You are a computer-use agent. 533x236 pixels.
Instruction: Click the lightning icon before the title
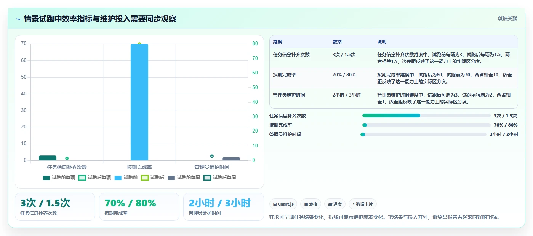click(18, 19)
